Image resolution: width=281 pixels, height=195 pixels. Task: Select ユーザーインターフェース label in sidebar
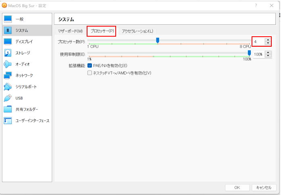(x=32, y=120)
